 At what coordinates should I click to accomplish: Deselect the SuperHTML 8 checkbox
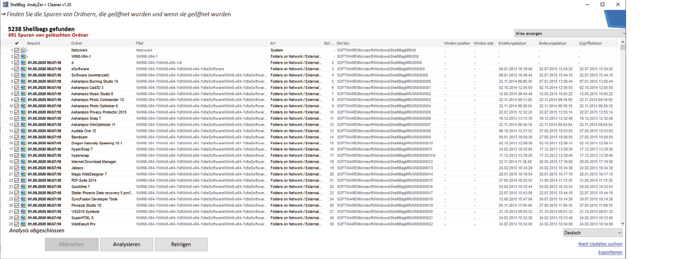coord(16,218)
